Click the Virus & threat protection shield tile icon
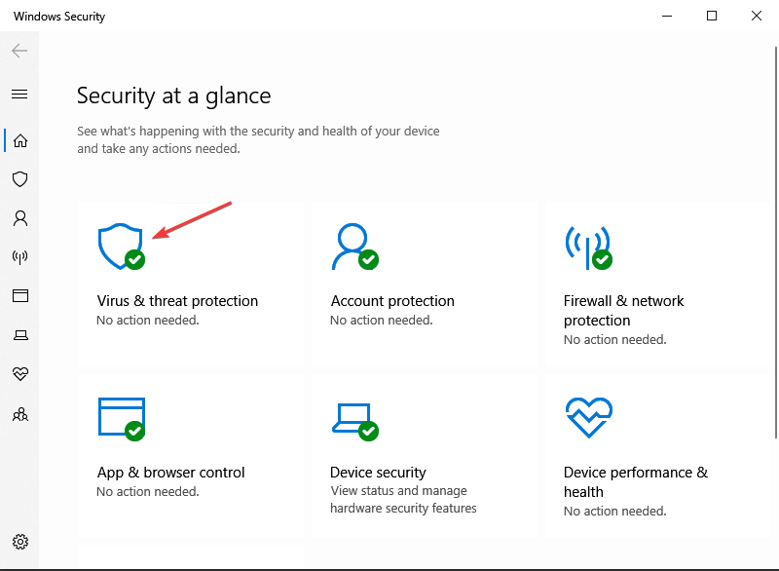 coord(121,247)
